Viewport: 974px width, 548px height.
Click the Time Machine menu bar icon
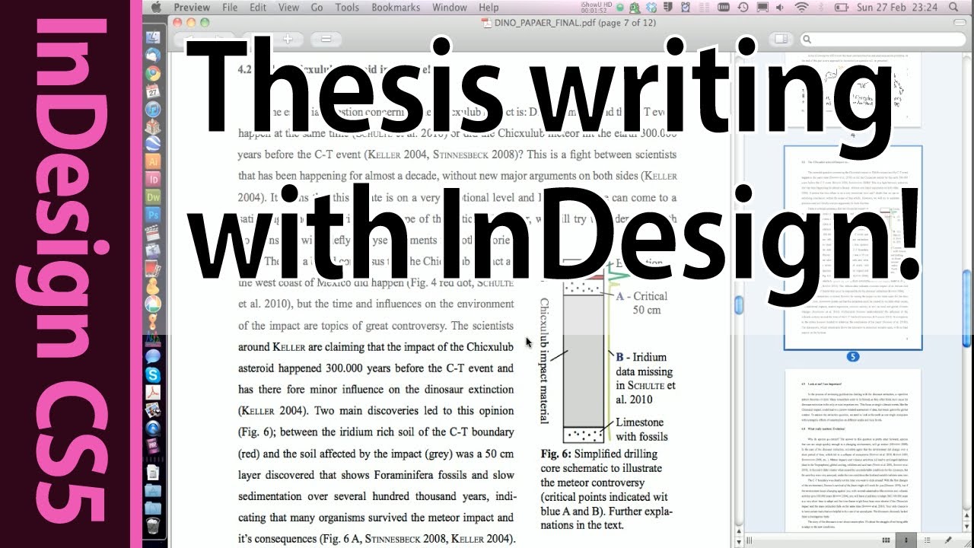tap(743, 8)
